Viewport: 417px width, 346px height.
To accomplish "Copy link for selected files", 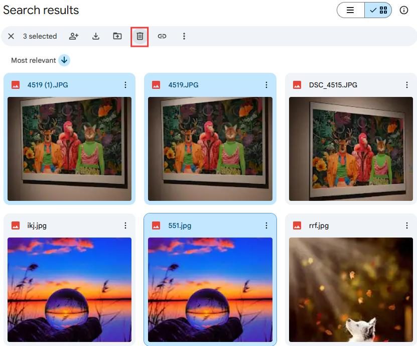I will [162, 36].
